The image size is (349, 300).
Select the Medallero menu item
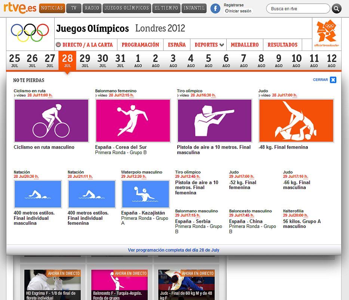click(x=245, y=45)
